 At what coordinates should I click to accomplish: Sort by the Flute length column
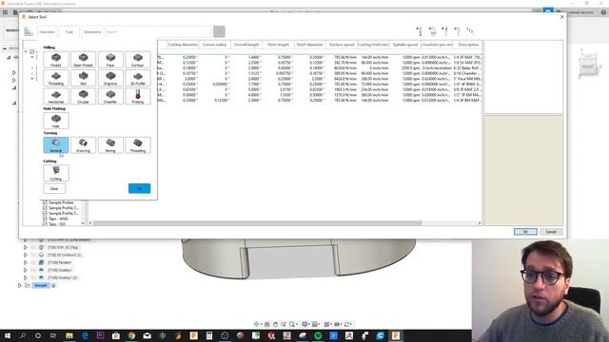click(x=278, y=45)
